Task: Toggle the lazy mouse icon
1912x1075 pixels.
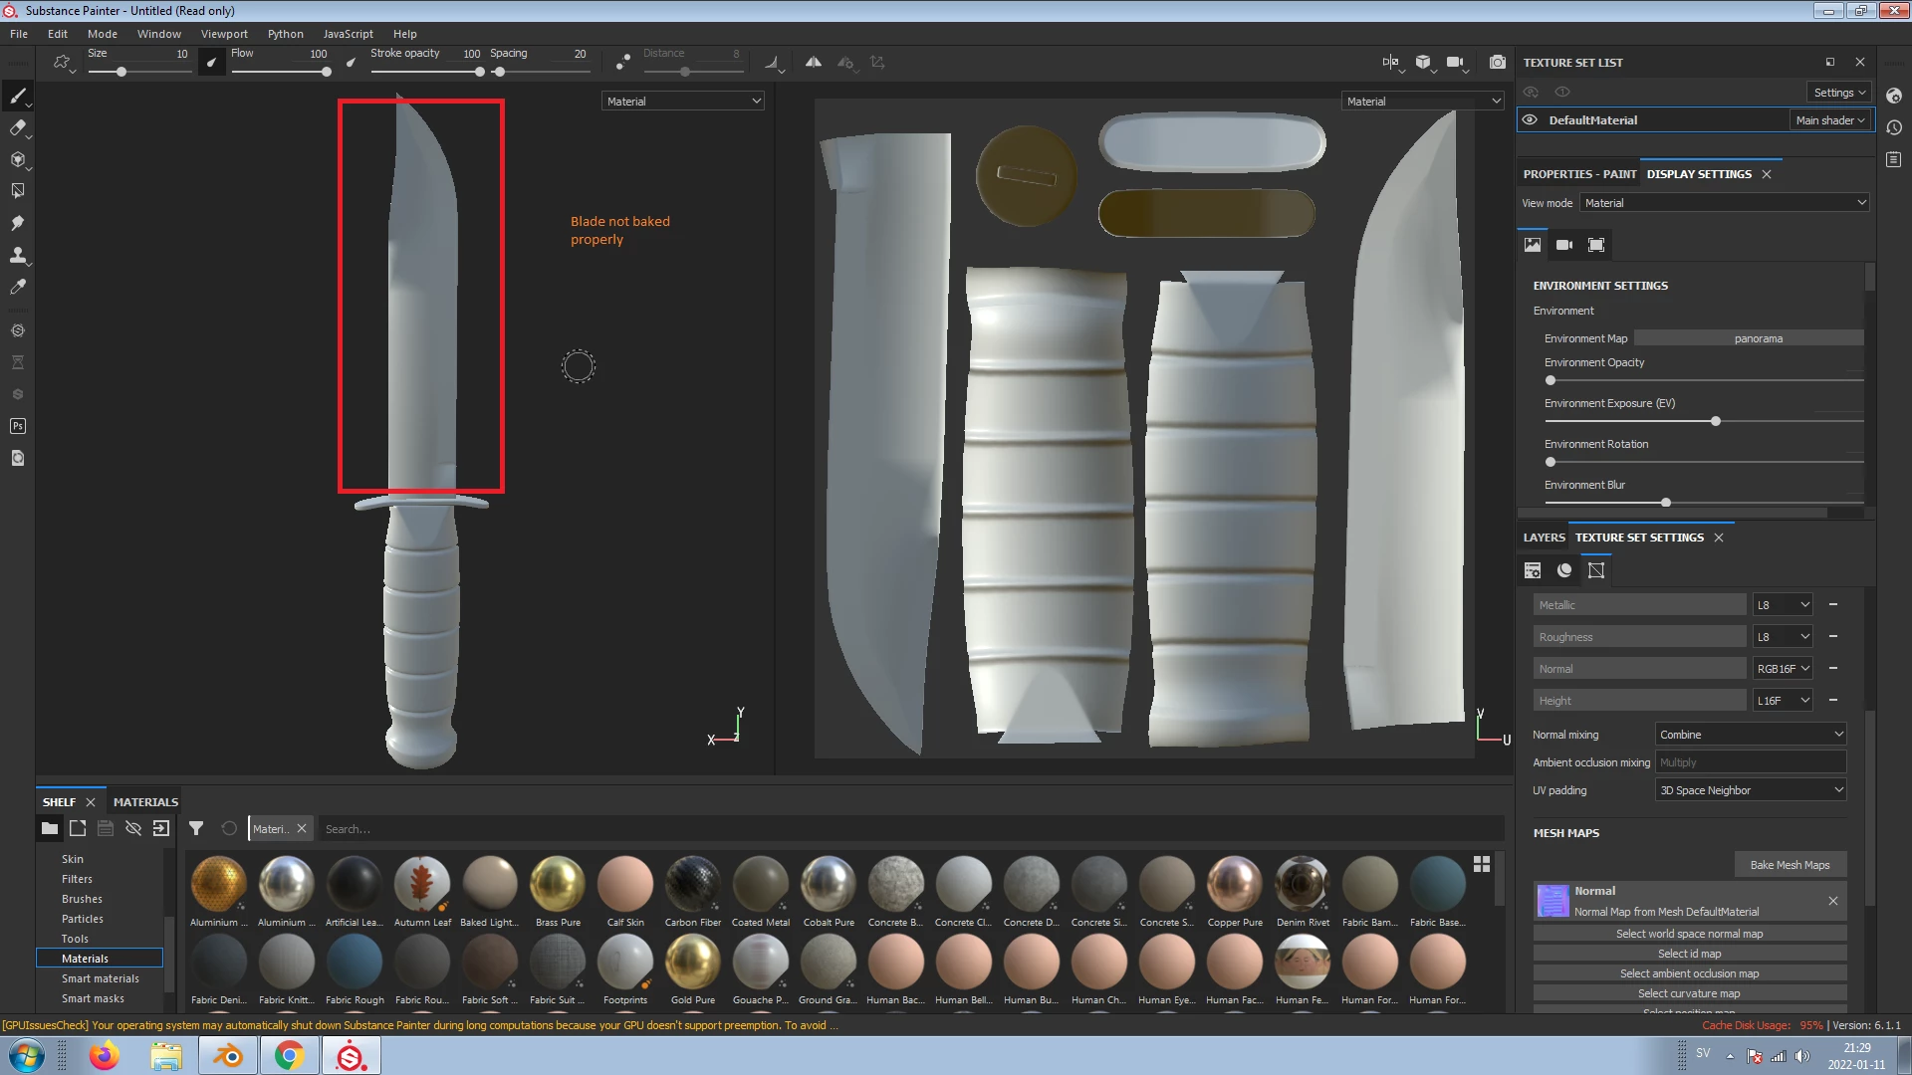Action: 622,62
